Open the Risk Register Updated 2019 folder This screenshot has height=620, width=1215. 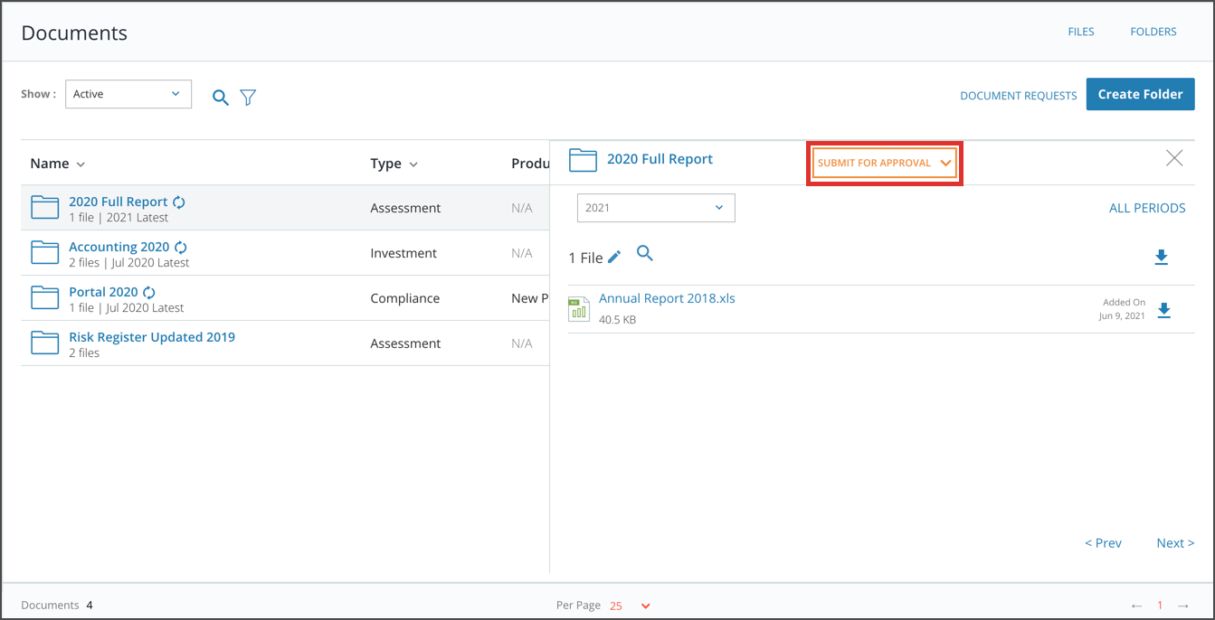(x=152, y=337)
